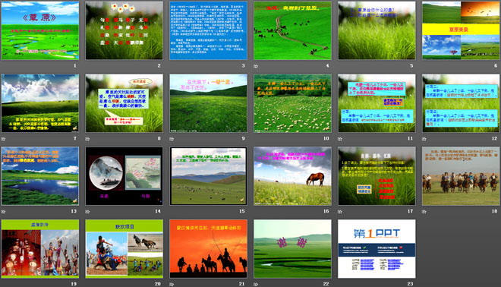Select slide 23 with the 第1PPT logo
Image resolution: width=501 pixels, height=287 pixels.
coord(377,248)
